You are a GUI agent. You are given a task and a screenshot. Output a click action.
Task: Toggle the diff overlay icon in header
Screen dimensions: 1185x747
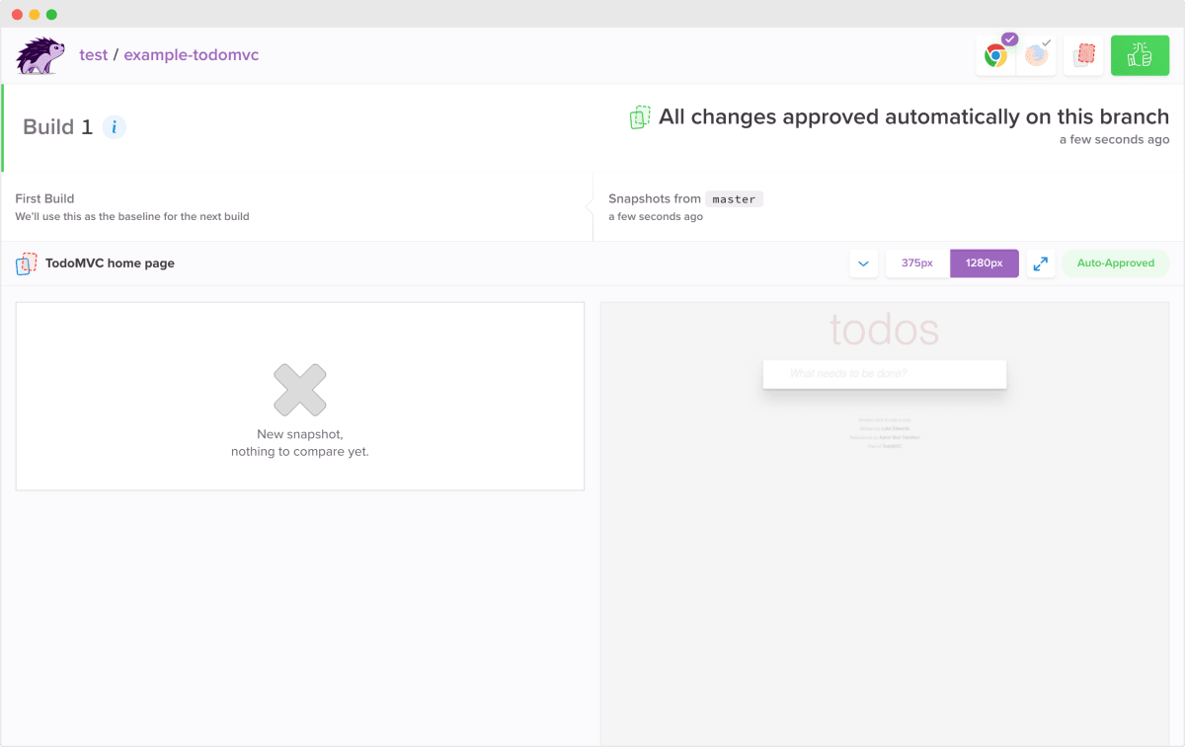click(x=1084, y=55)
